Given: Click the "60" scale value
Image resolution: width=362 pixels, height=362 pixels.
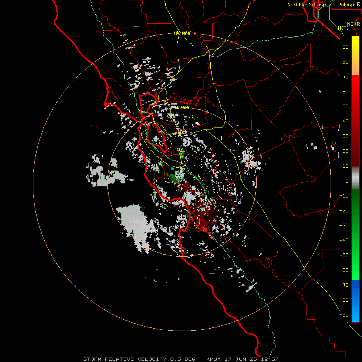Looking at the screenshot, I should (346, 91).
